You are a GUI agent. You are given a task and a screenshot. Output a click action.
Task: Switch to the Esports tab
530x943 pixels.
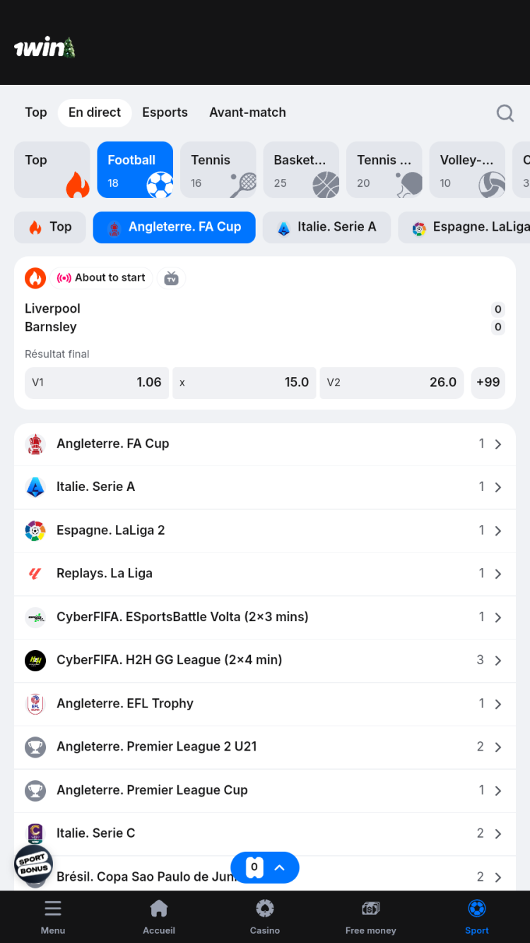tap(165, 112)
